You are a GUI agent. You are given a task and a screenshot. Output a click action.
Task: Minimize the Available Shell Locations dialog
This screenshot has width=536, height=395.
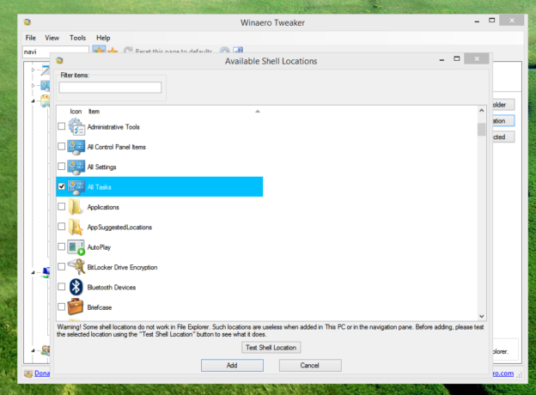(442, 60)
